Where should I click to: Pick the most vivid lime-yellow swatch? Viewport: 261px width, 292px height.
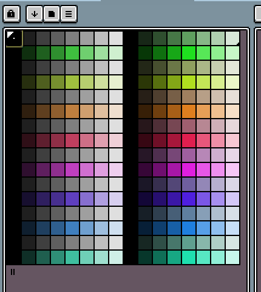click(189, 82)
